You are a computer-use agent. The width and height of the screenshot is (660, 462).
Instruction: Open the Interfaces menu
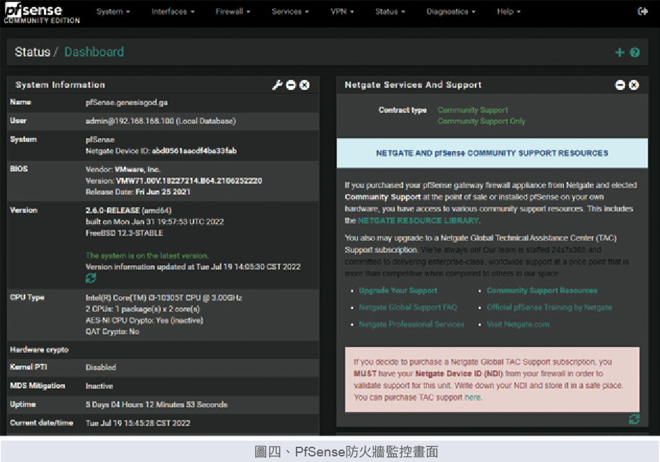pos(173,12)
